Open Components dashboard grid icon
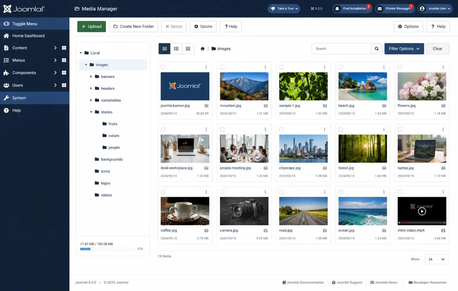Screen dimensions: 458x291 [64, 73]
